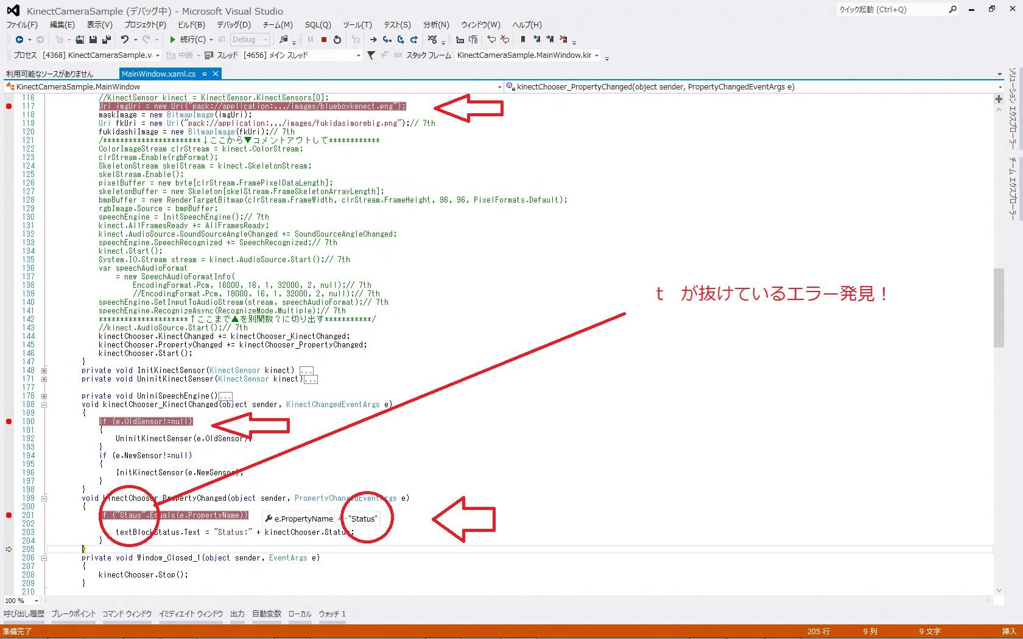Save the current file with the single floppy icon
This screenshot has height=639, width=1023.
point(93,40)
